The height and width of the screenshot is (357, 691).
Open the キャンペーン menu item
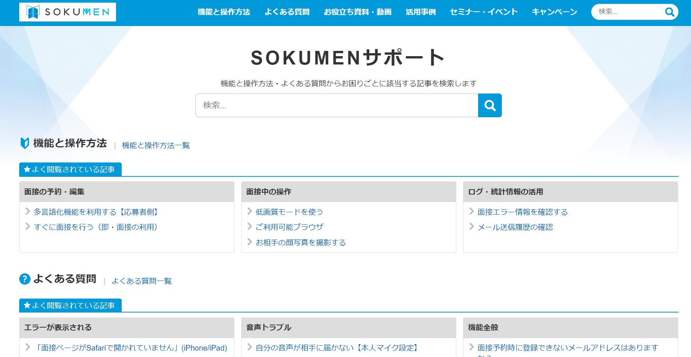(554, 12)
